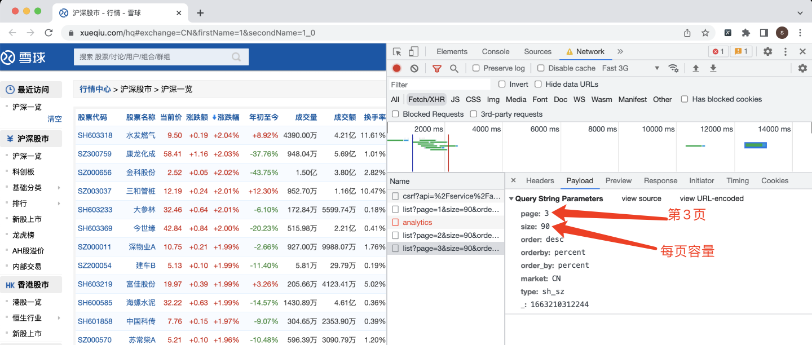Open 科创板 in the sidebar
Viewport: 812px width, 345px height.
pyautogui.click(x=23, y=172)
